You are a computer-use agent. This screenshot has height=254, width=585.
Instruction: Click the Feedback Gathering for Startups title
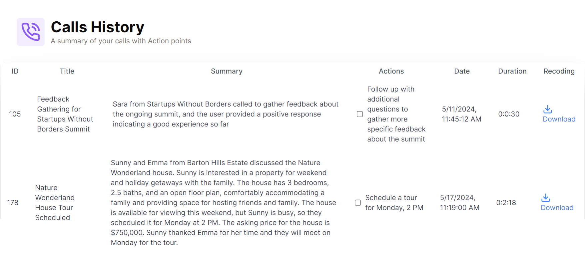coord(65,114)
